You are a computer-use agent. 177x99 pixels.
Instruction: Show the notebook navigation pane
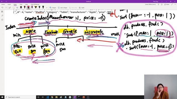[2, 12]
